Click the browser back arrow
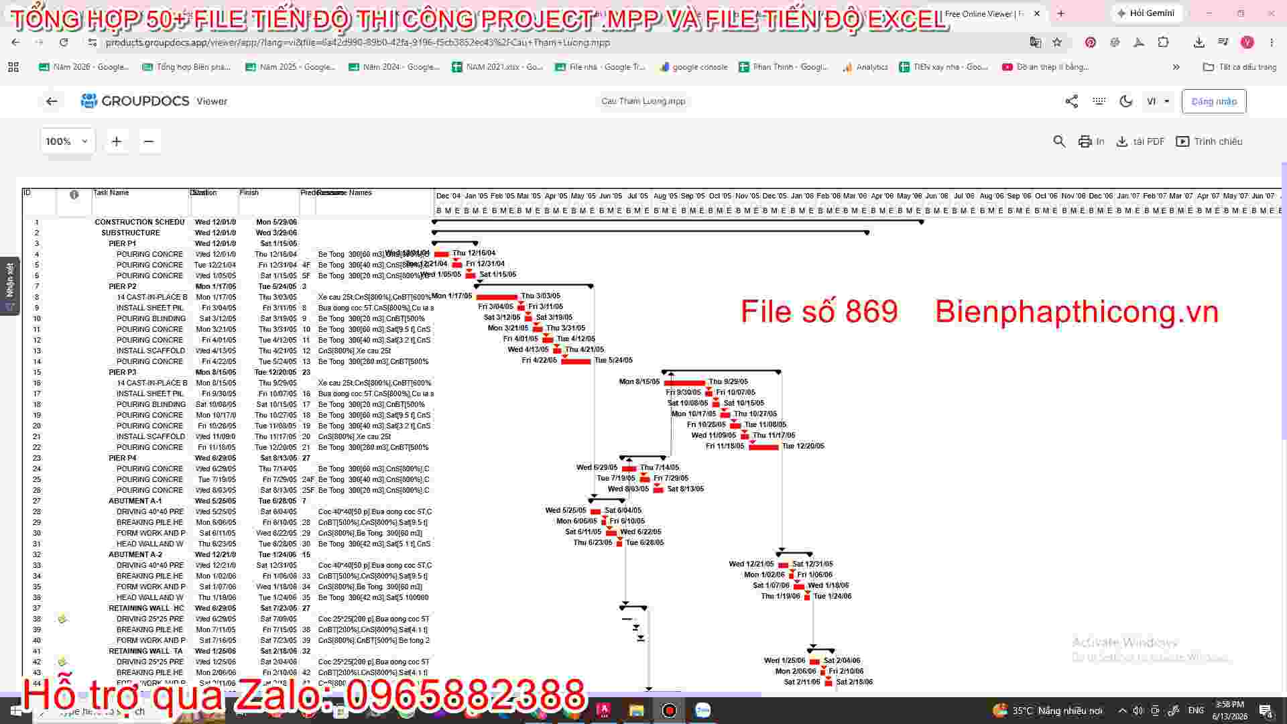1287x724 pixels. (15, 42)
